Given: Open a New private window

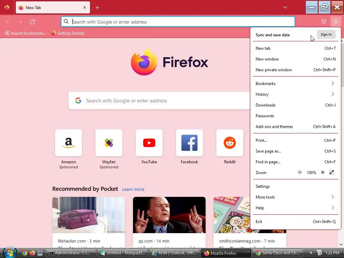Looking at the screenshot, I should point(296,70).
